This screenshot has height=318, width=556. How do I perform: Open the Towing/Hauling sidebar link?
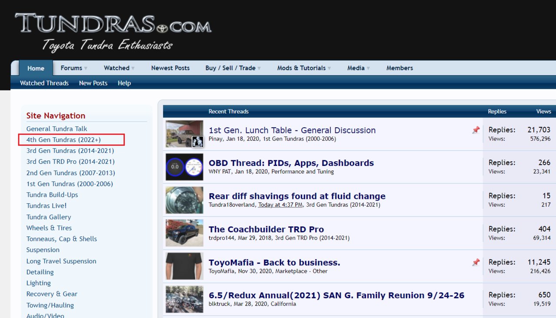point(50,305)
